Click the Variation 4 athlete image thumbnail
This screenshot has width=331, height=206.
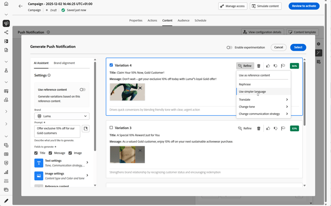(127, 92)
